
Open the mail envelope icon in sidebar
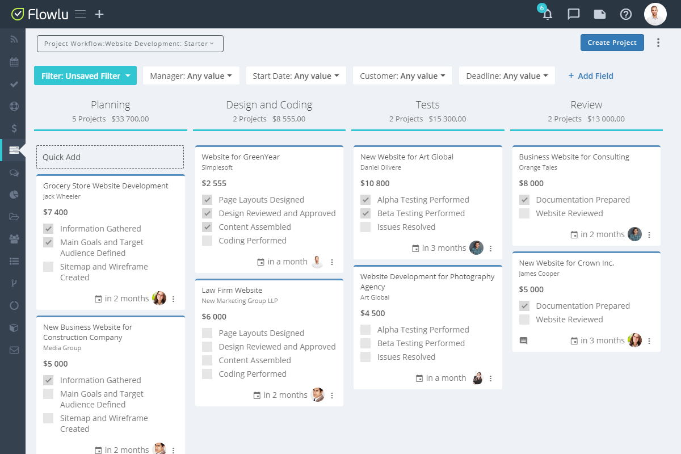[x=14, y=350]
